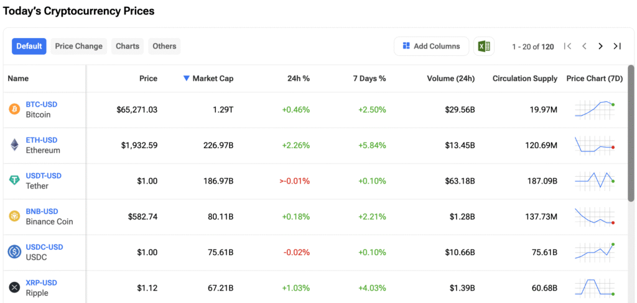
Task: Select the Default tab
Action: (29, 46)
